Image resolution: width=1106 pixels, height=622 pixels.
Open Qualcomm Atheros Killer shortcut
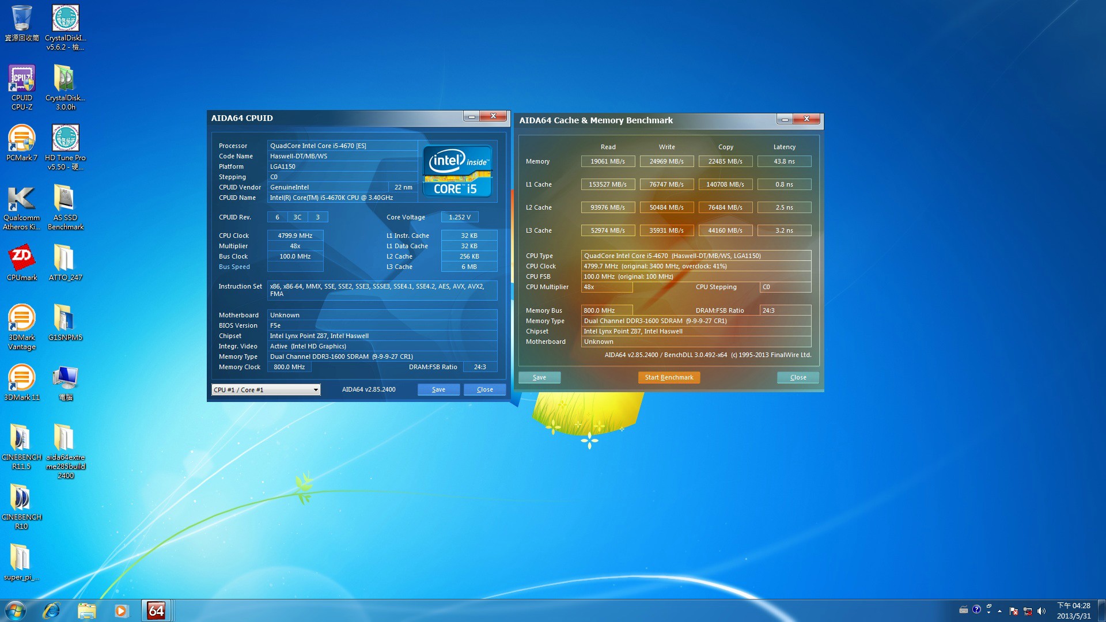pyautogui.click(x=22, y=207)
